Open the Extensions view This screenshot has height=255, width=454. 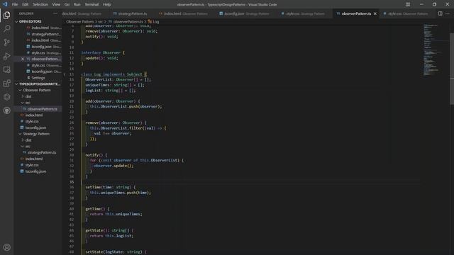6,84
